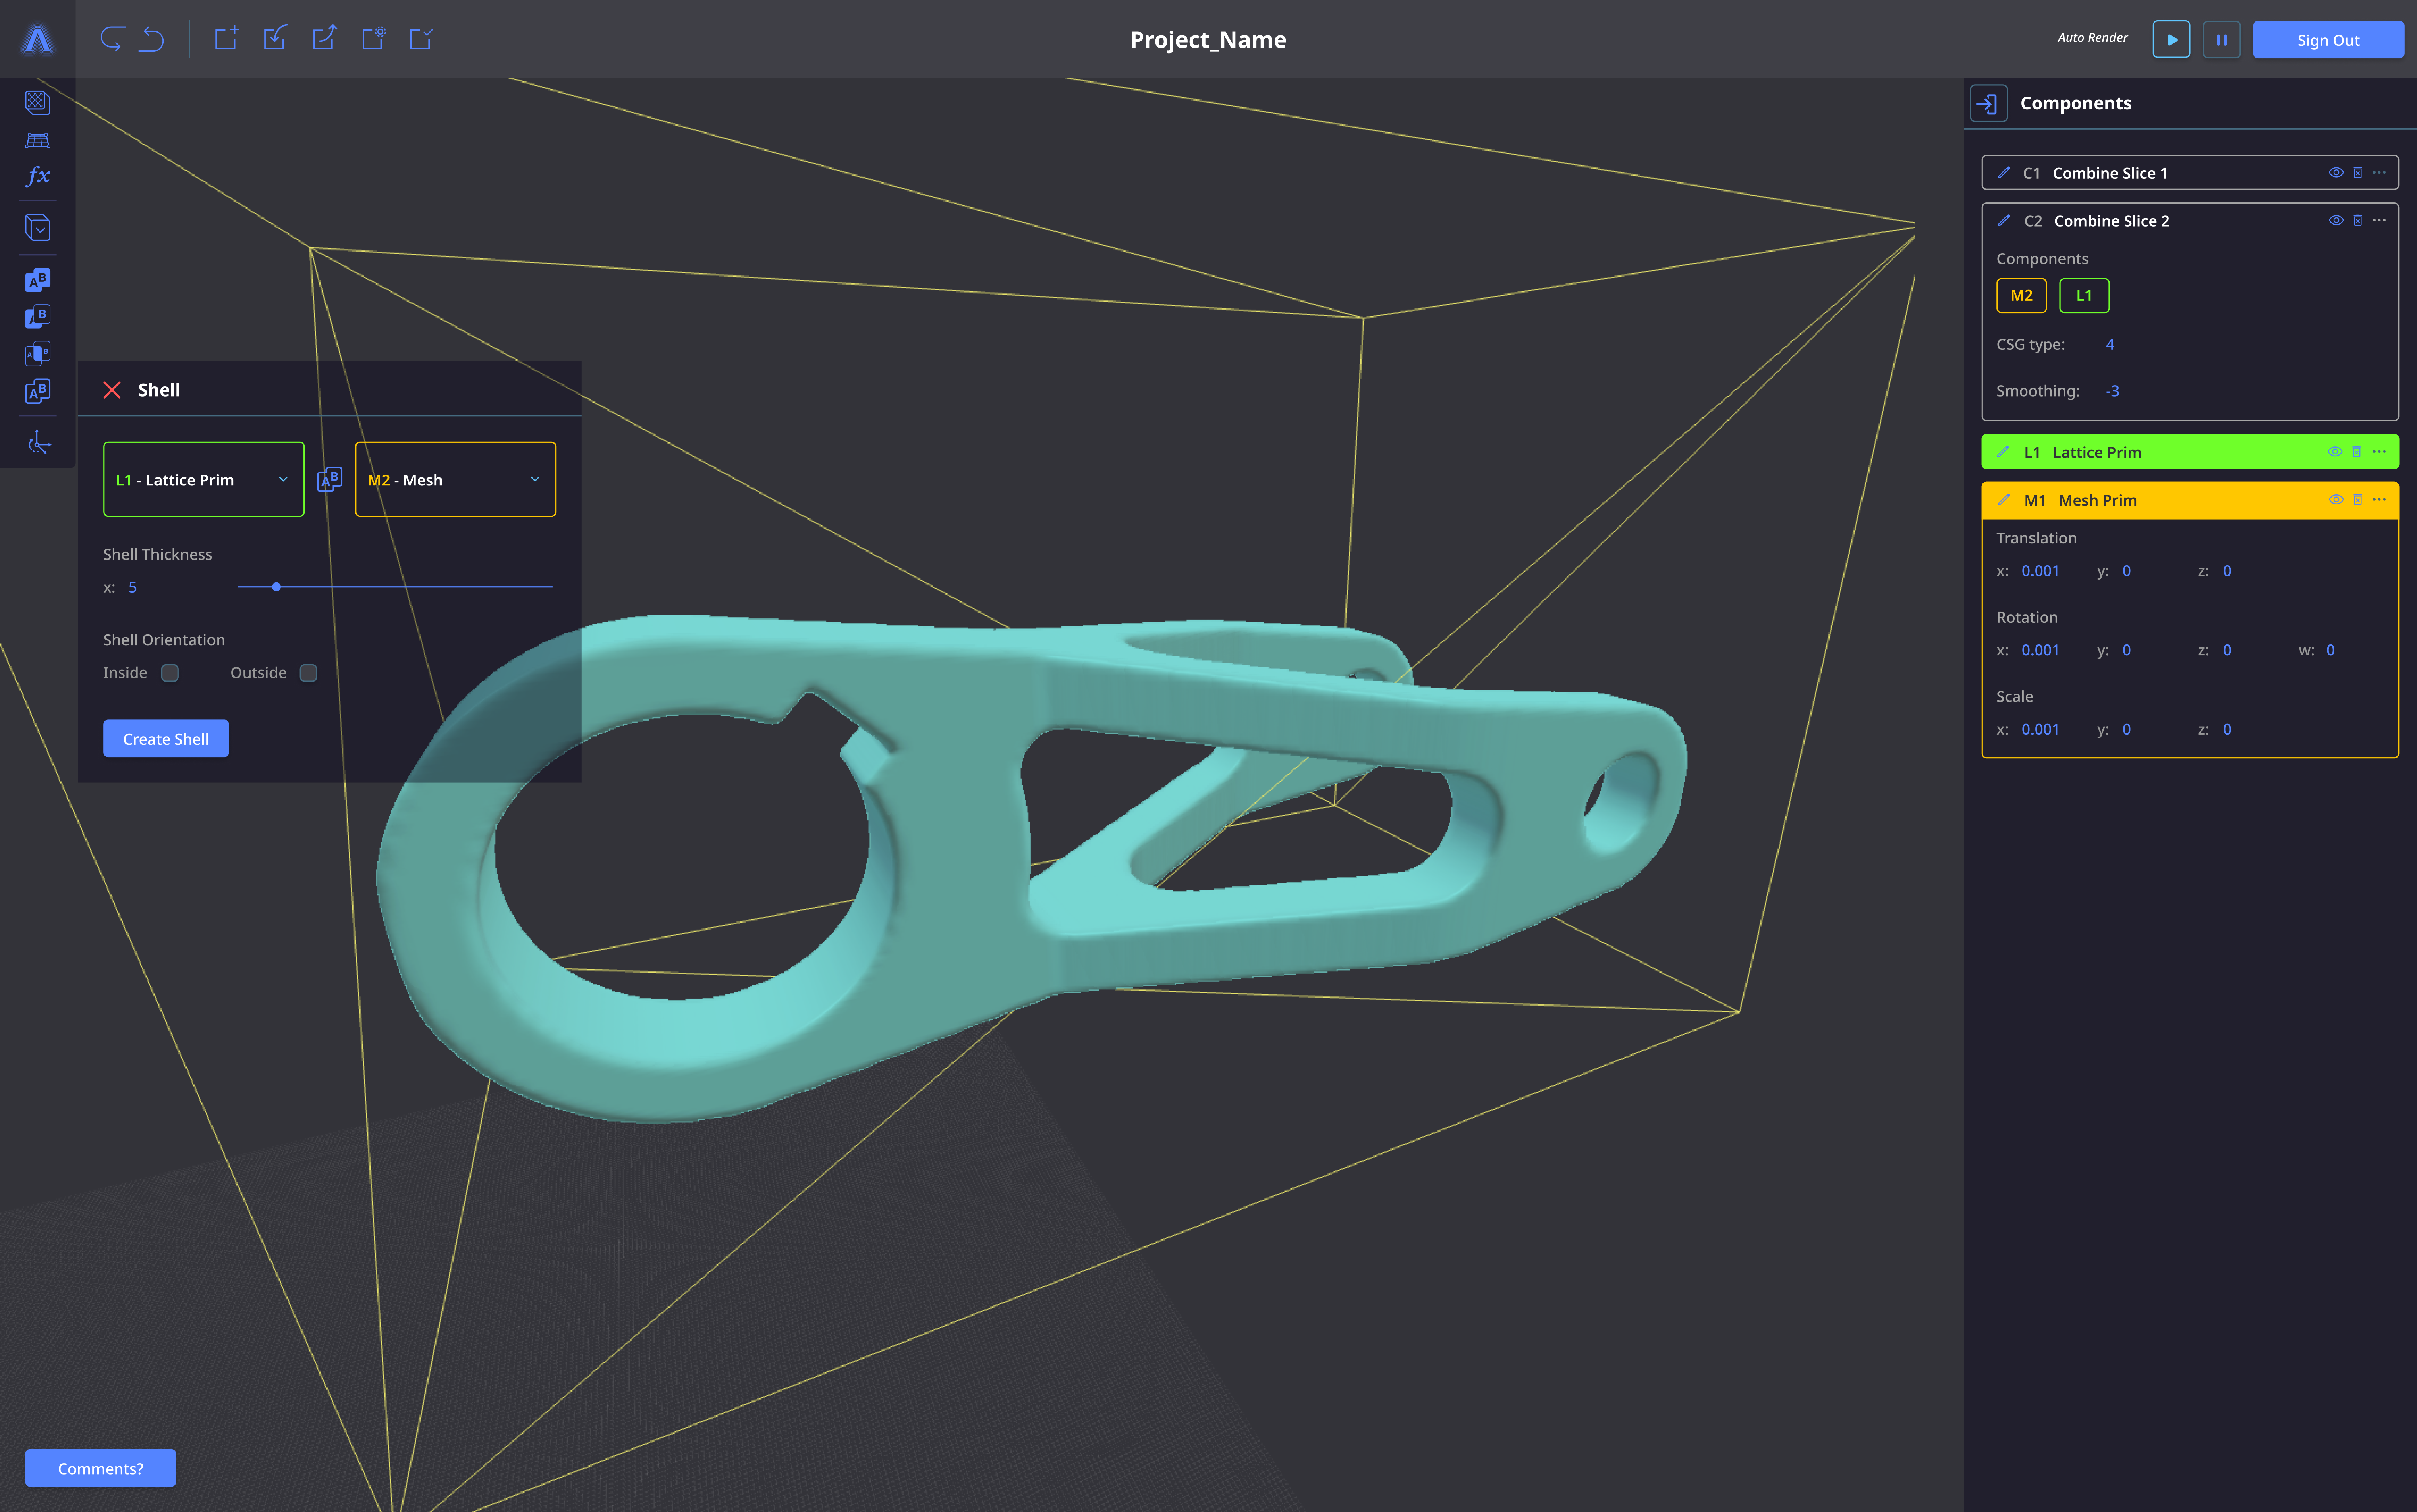Click the Comments? button

pos(100,1468)
